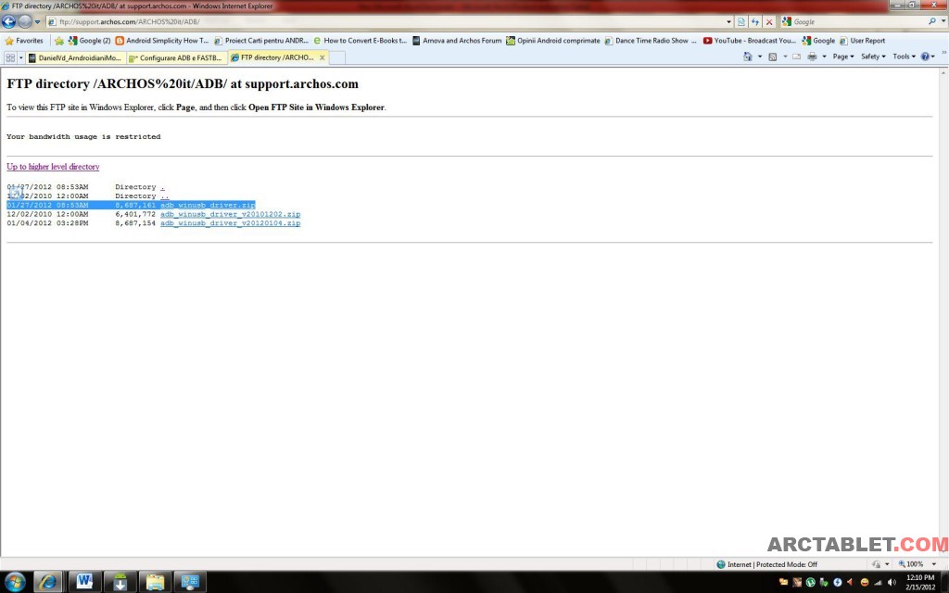Viewport: 949px width, 593px height.
Task: Open the zoom level dropdown arrow
Action: 934,564
